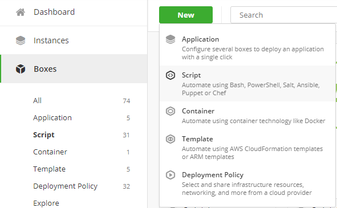Screen dimensions: 337x208
Task: Click 'Automate using Bash, PowerShell' description
Action: coord(251,89)
